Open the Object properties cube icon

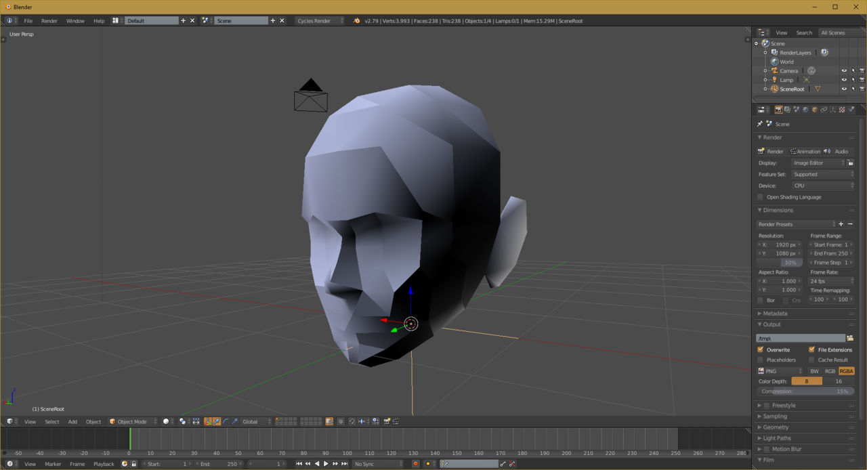tap(815, 110)
